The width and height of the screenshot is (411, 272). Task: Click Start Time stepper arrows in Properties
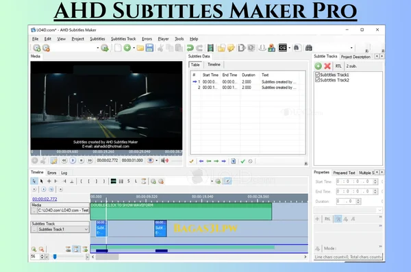tap(375, 182)
